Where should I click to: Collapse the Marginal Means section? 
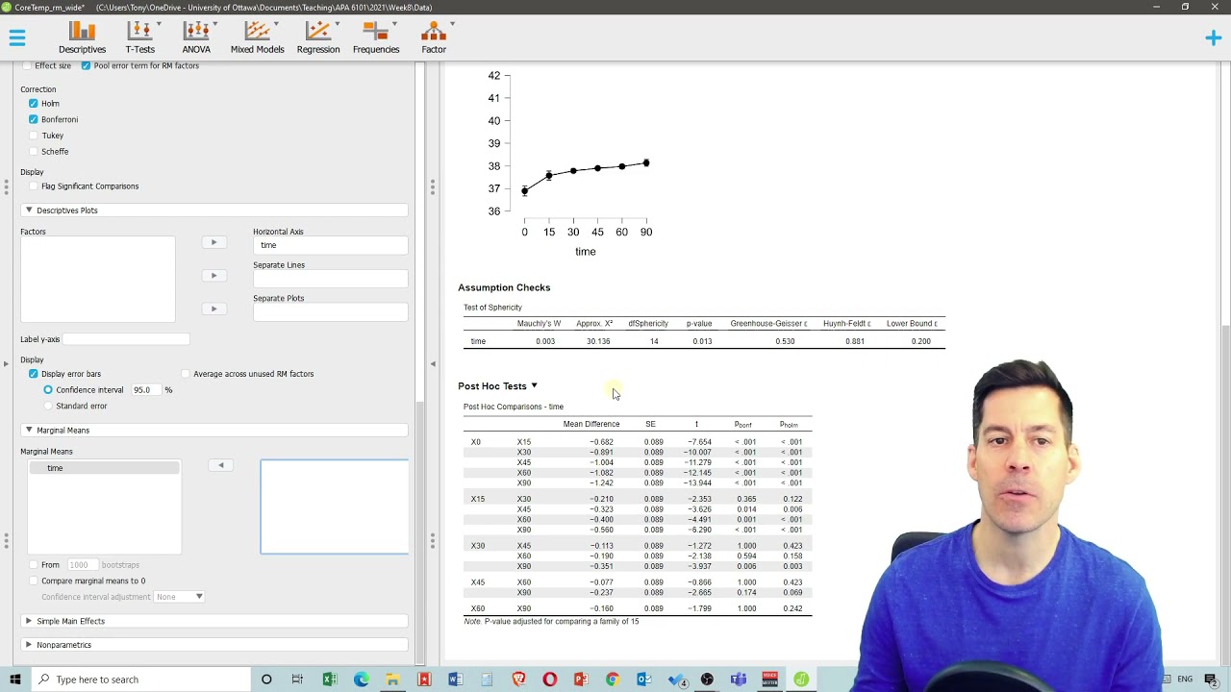tap(214, 431)
